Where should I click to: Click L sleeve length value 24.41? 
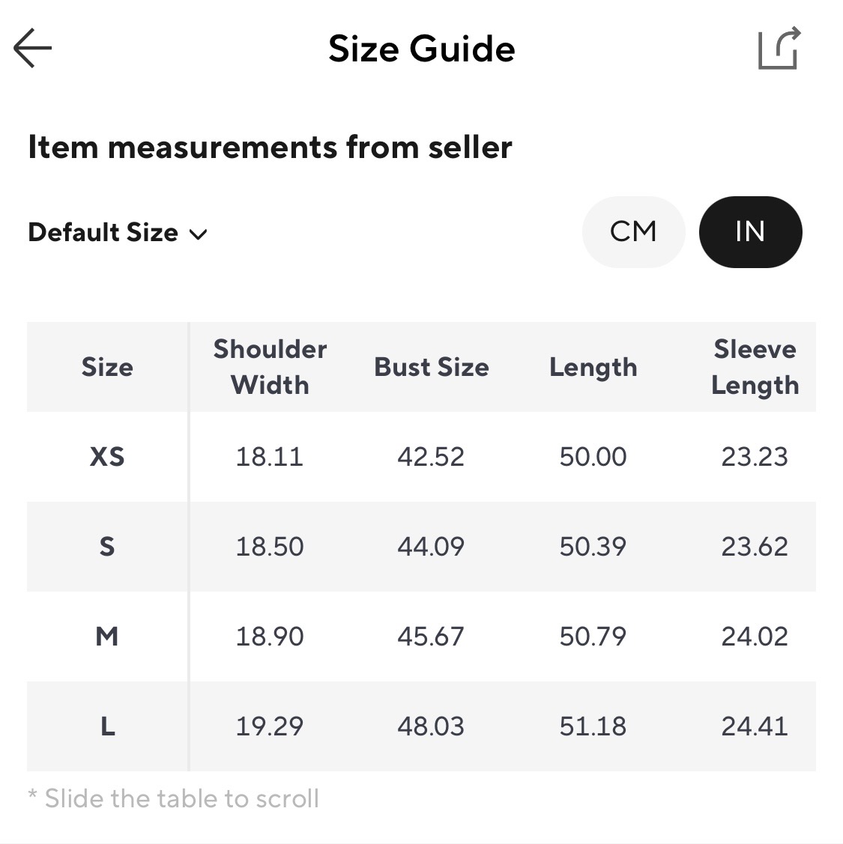pos(755,726)
